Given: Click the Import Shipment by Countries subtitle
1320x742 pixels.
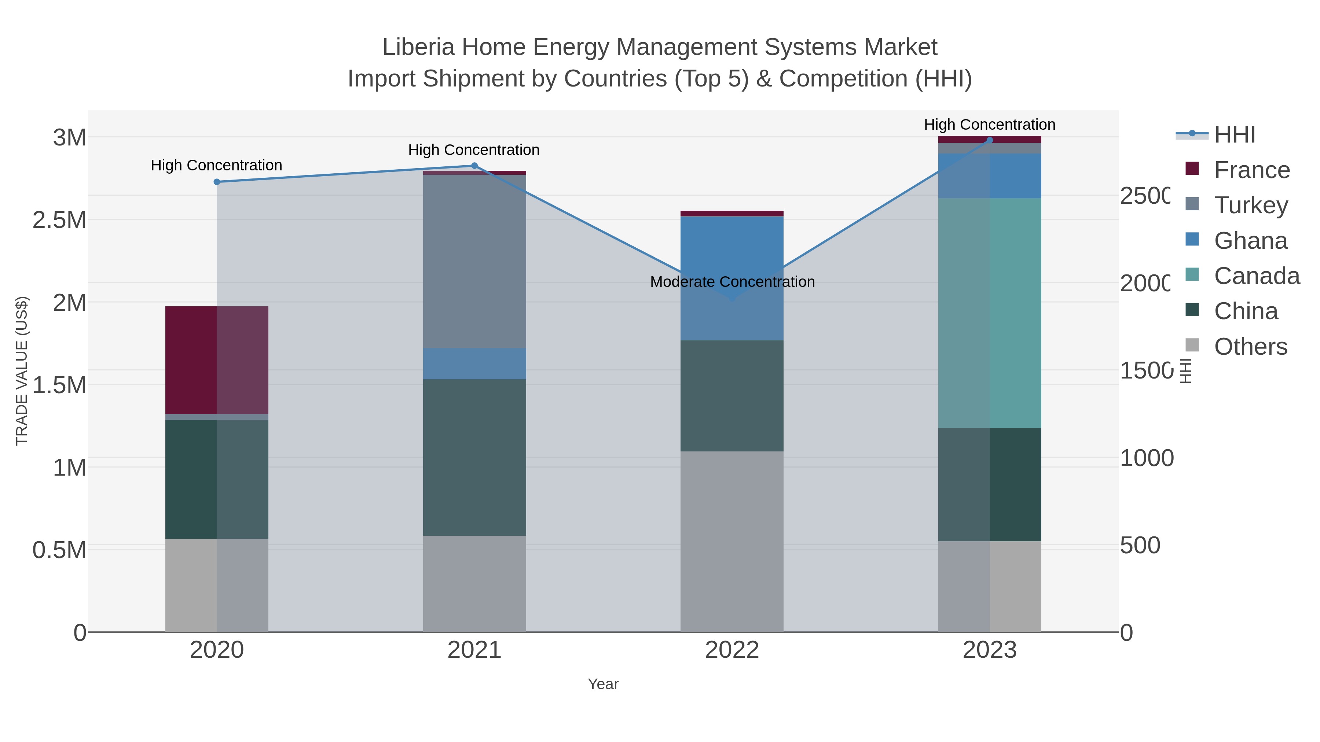Looking at the screenshot, I should click(660, 79).
